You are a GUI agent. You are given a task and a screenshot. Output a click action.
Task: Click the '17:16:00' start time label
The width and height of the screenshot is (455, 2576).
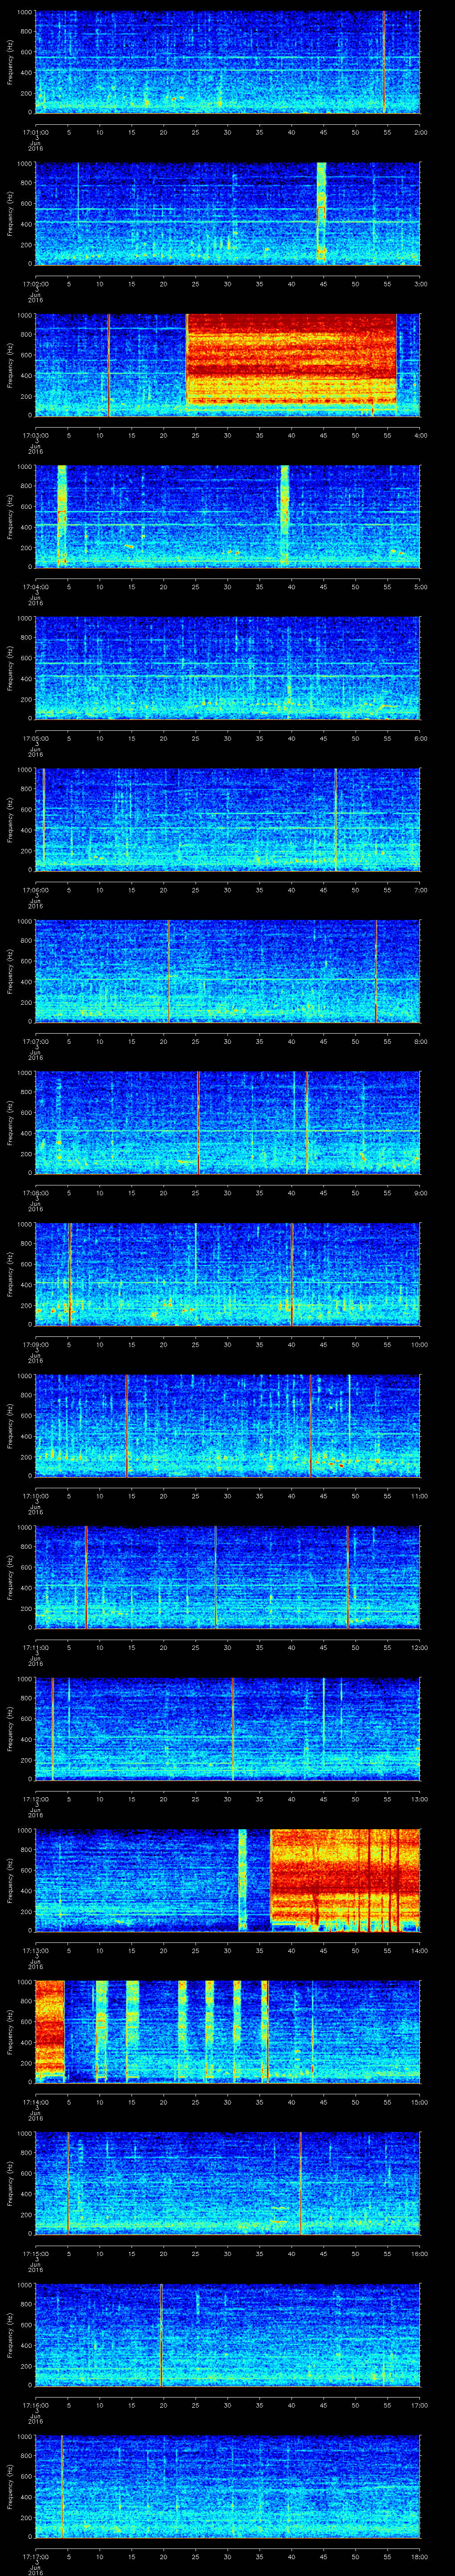35,2405
